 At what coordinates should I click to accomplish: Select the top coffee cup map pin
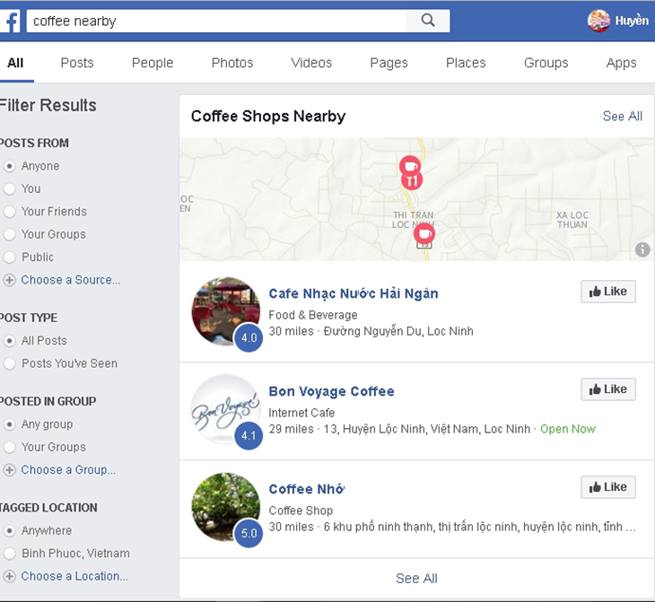(410, 165)
